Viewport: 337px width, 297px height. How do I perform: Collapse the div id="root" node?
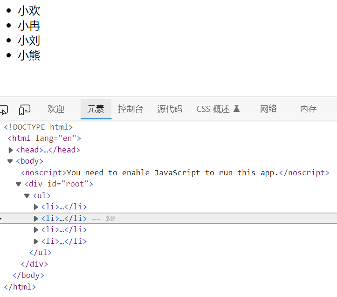click(x=19, y=184)
